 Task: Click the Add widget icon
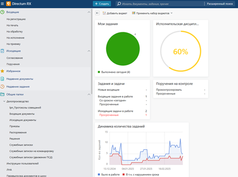[x=104, y=13]
